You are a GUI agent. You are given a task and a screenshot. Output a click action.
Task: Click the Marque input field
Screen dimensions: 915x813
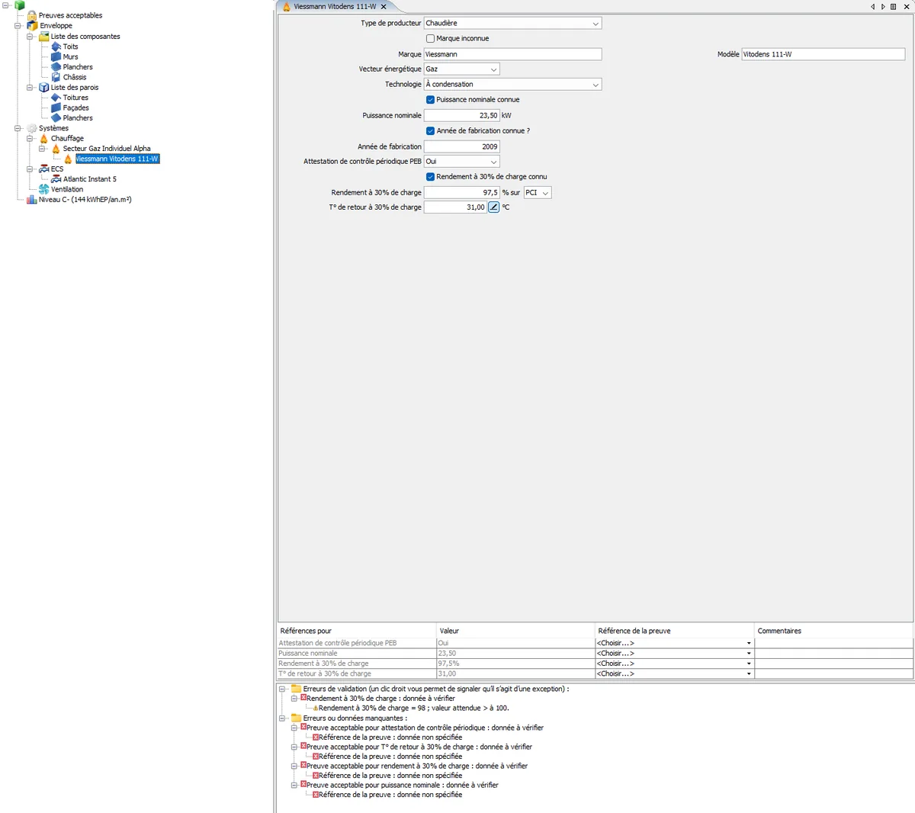point(512,54)
